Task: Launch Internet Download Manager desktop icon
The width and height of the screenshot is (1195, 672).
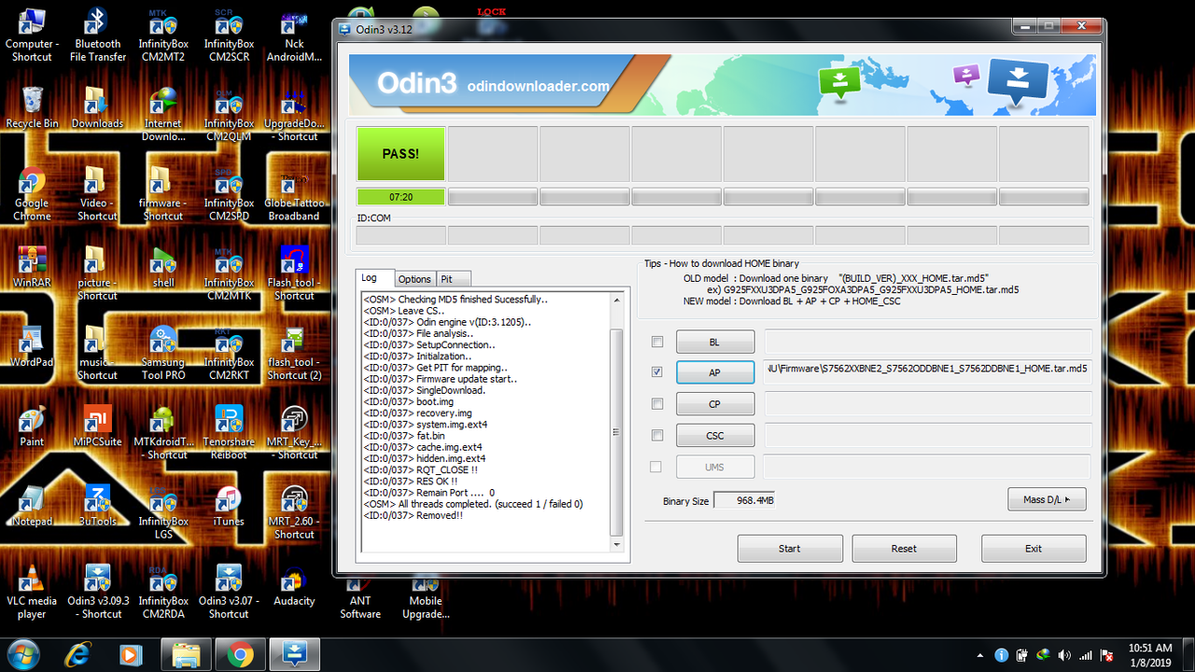Action: (162, 115)
